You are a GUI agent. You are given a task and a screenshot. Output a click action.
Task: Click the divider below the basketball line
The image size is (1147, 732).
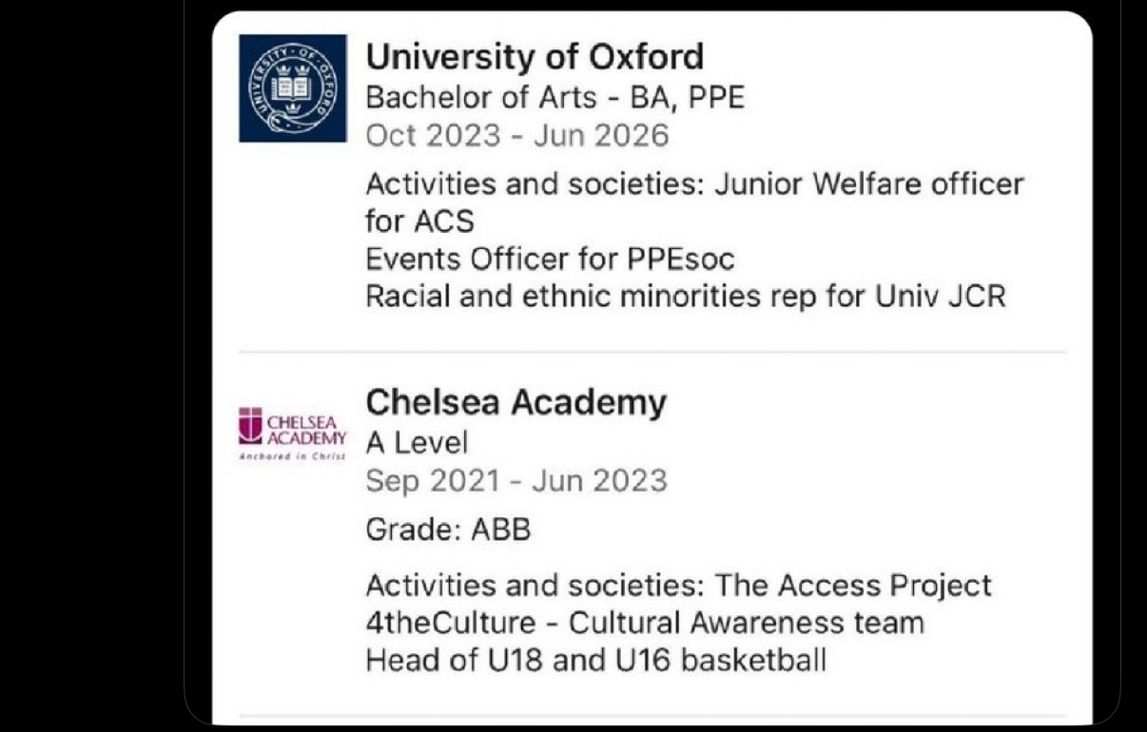click(651, 714)
